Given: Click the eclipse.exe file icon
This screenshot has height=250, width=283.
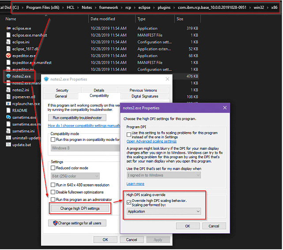Looking at the screenshot, I should 8,28.
